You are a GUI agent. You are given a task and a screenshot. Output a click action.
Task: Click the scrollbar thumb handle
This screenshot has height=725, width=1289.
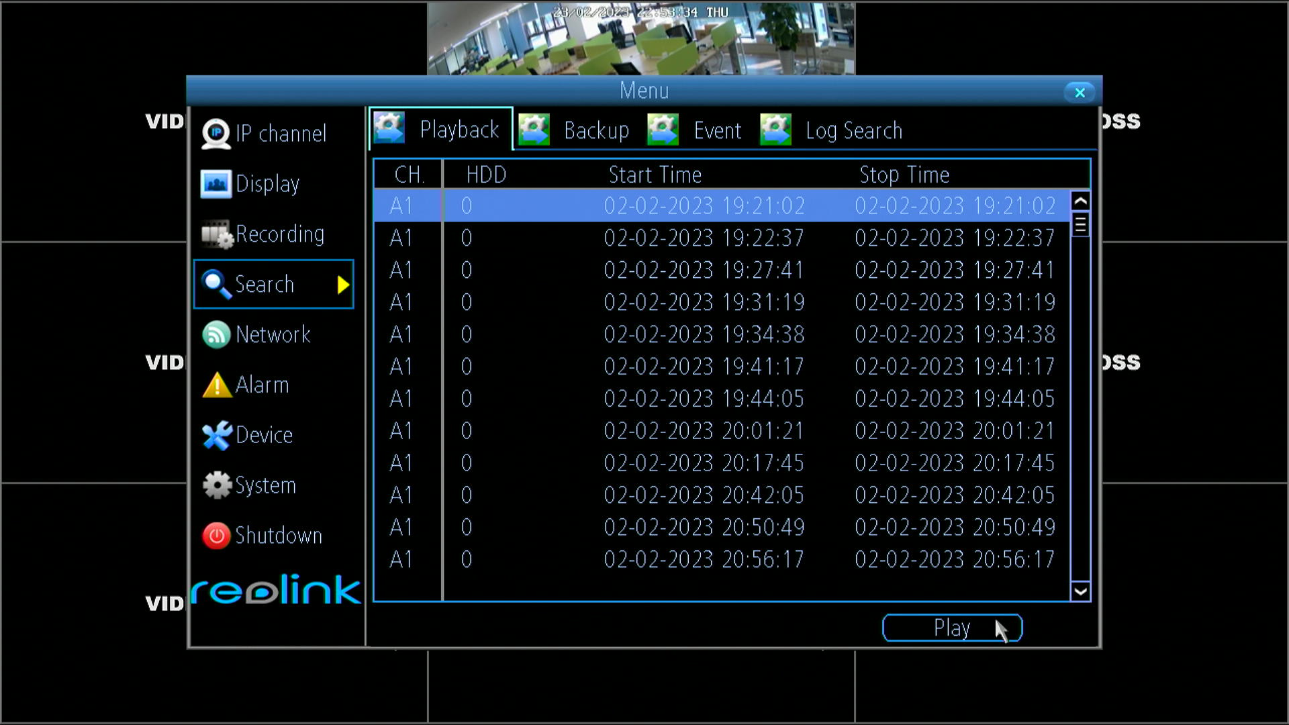[1080, 225]
